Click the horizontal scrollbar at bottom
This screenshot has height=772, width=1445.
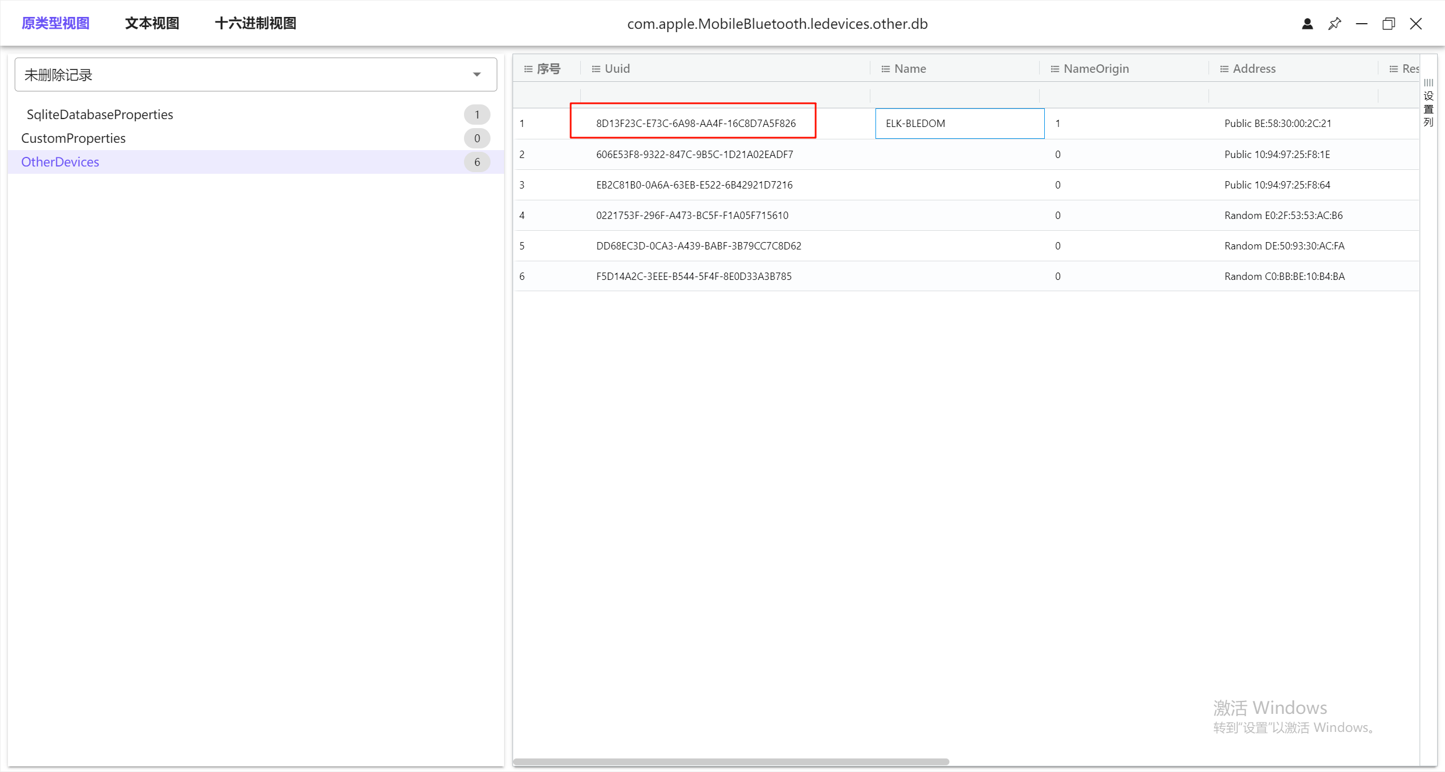point(731,762)
